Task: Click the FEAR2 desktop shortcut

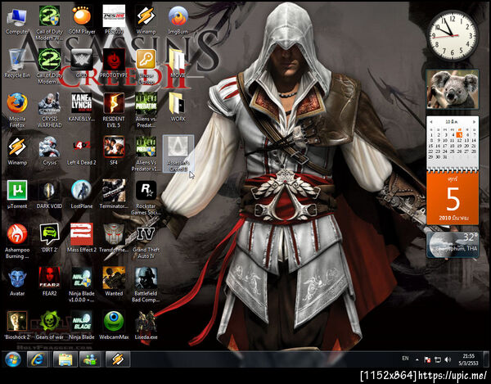Action: pos(49,282)
